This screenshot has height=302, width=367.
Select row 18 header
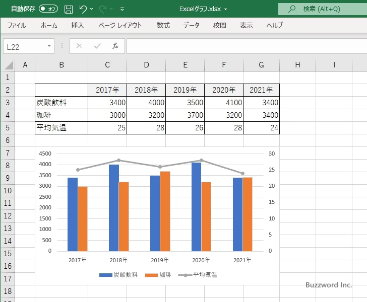pyautogui.click(x=8, y=291)
